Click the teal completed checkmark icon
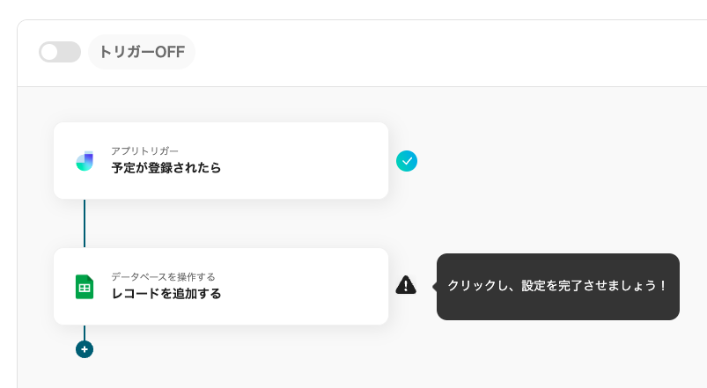The image size is (707, 388). point(406,161)
